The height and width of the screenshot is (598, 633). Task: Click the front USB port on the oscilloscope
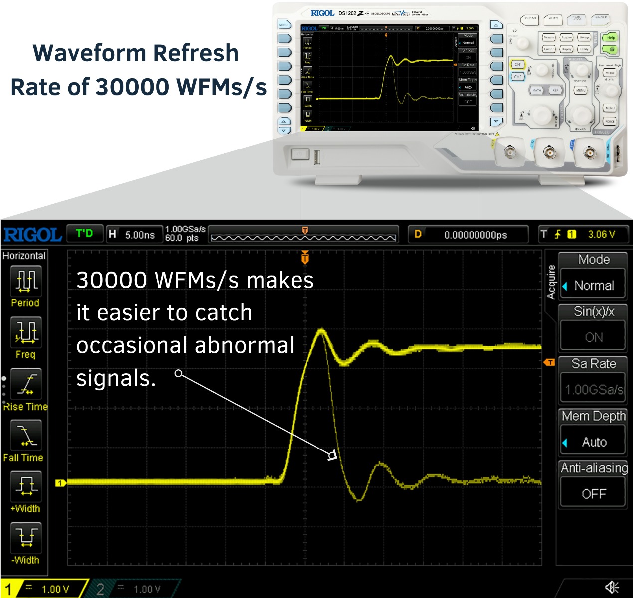click(316, 157)
